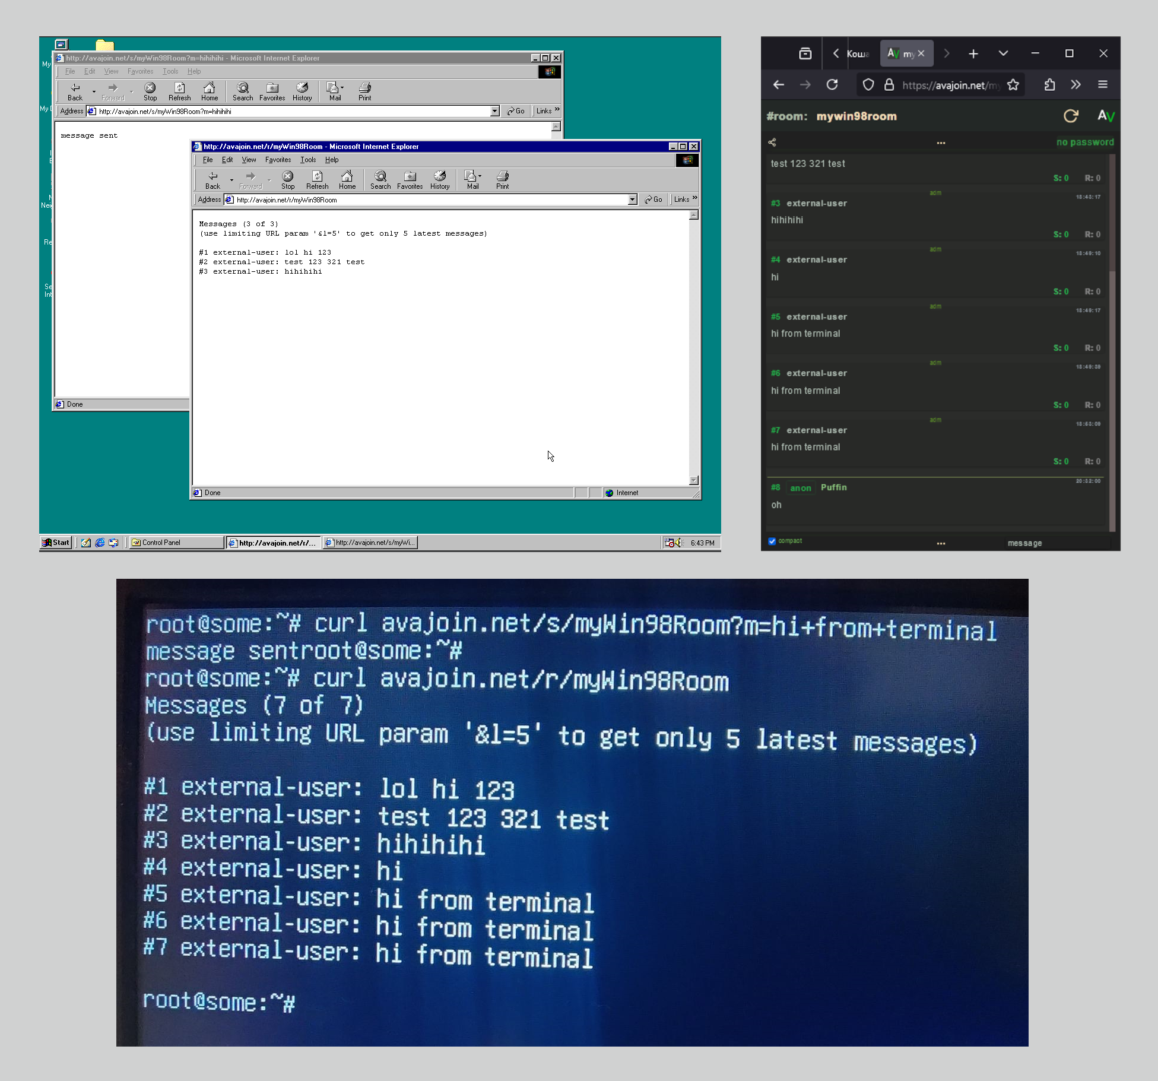Open History in the background IE window
1158x1081 pixels.
click(x=302, y=91)
